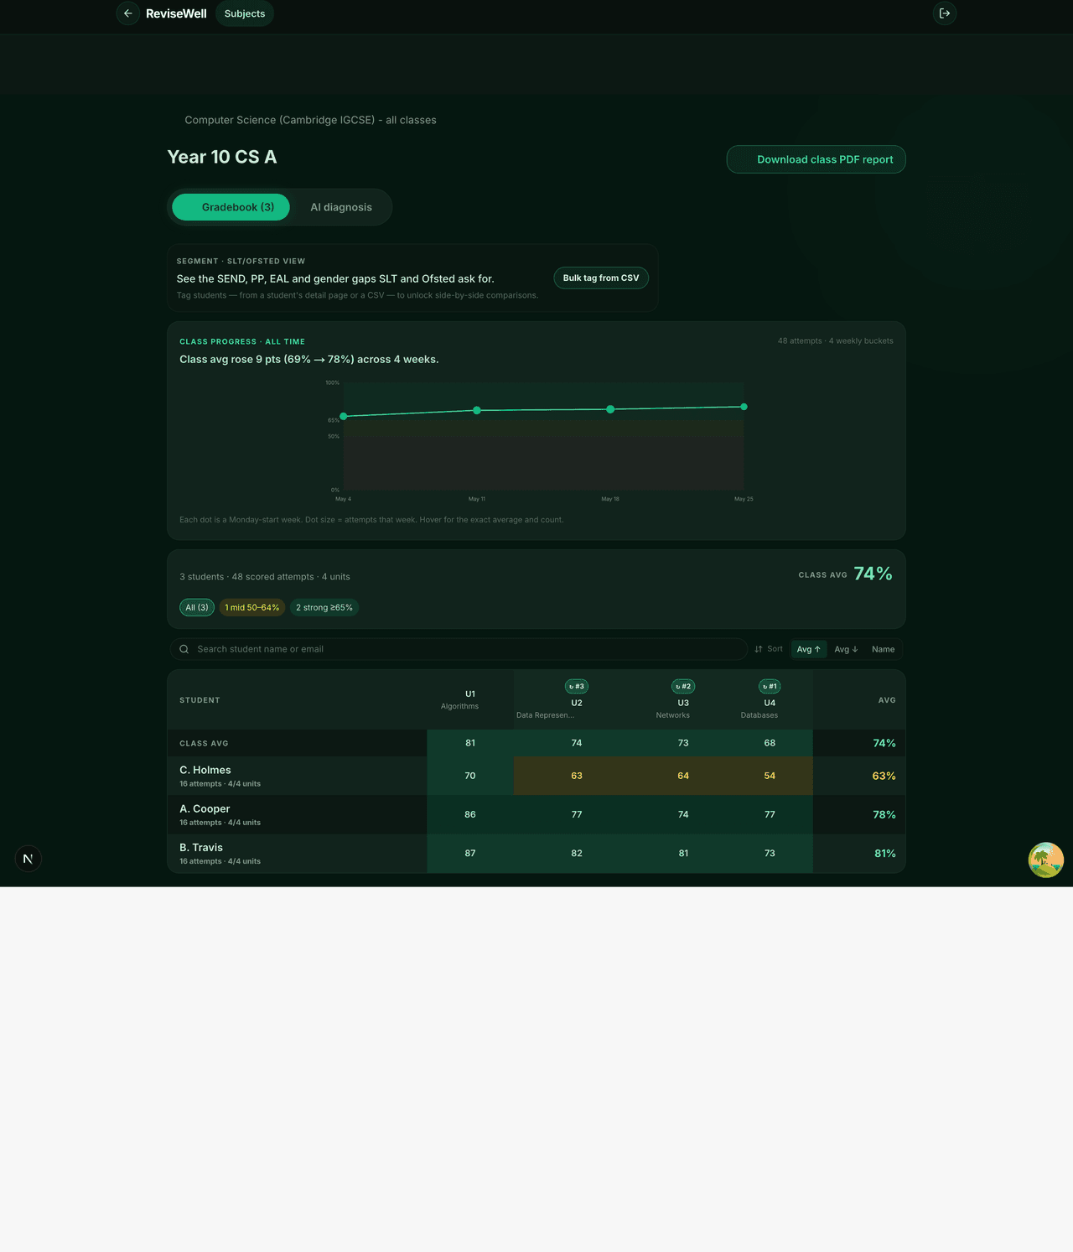Click Bulk tag from CSV button
Screen dimensions: 1073x1252
601,278
